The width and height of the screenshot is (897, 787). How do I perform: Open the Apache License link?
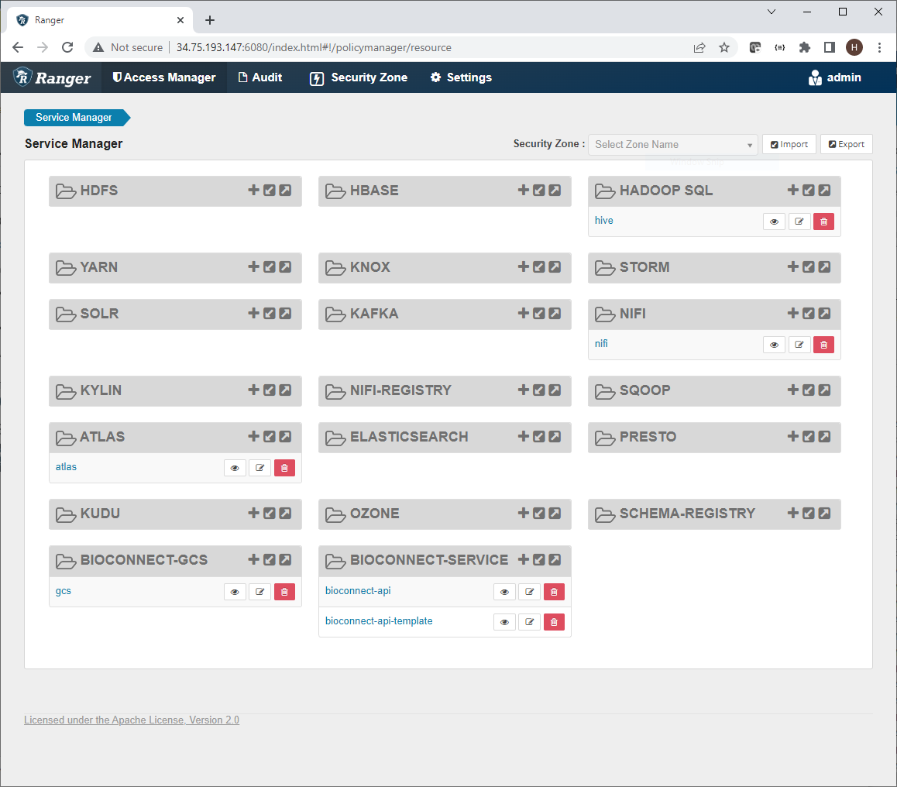point(131,720)
